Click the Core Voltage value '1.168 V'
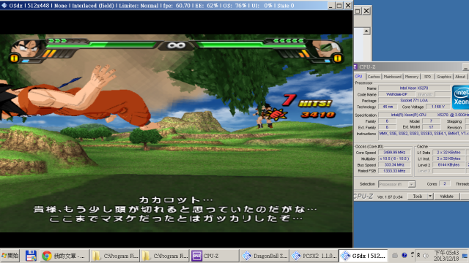The image size is (469, 263). (x=438, y=107)
